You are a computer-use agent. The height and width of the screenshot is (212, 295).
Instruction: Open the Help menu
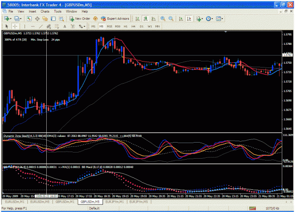click(x=84, y=11)
